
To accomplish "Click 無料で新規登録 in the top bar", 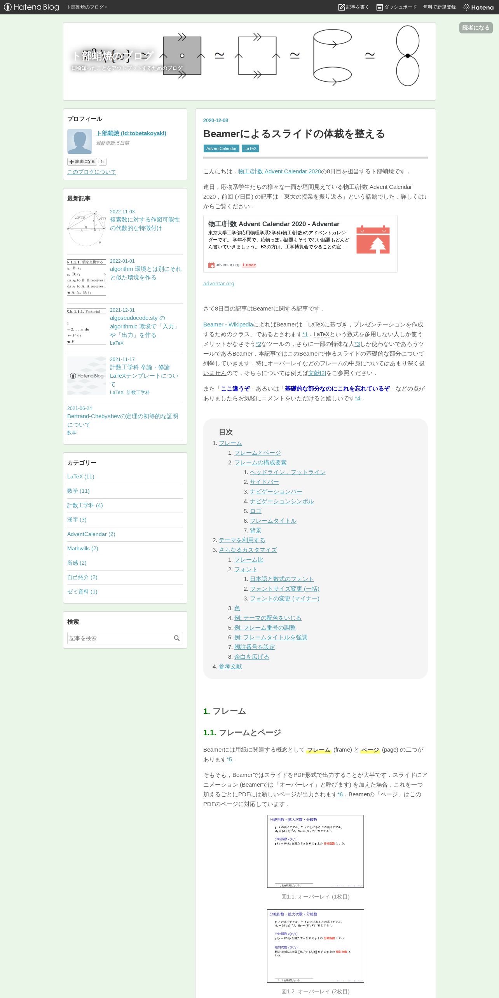I will [x=439, y=7].
